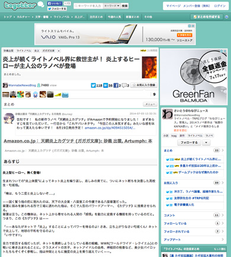Click the WannabeNewsBlog author avatar beside view count
231x257 pixels.
[x=5, y=85]
